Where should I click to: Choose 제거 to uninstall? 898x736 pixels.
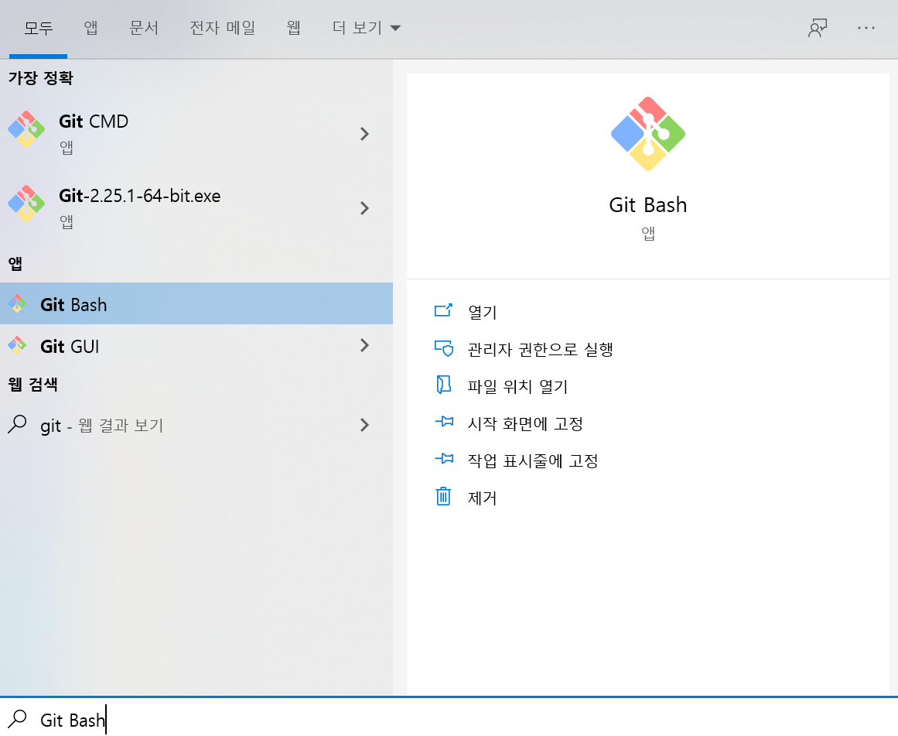482,498
